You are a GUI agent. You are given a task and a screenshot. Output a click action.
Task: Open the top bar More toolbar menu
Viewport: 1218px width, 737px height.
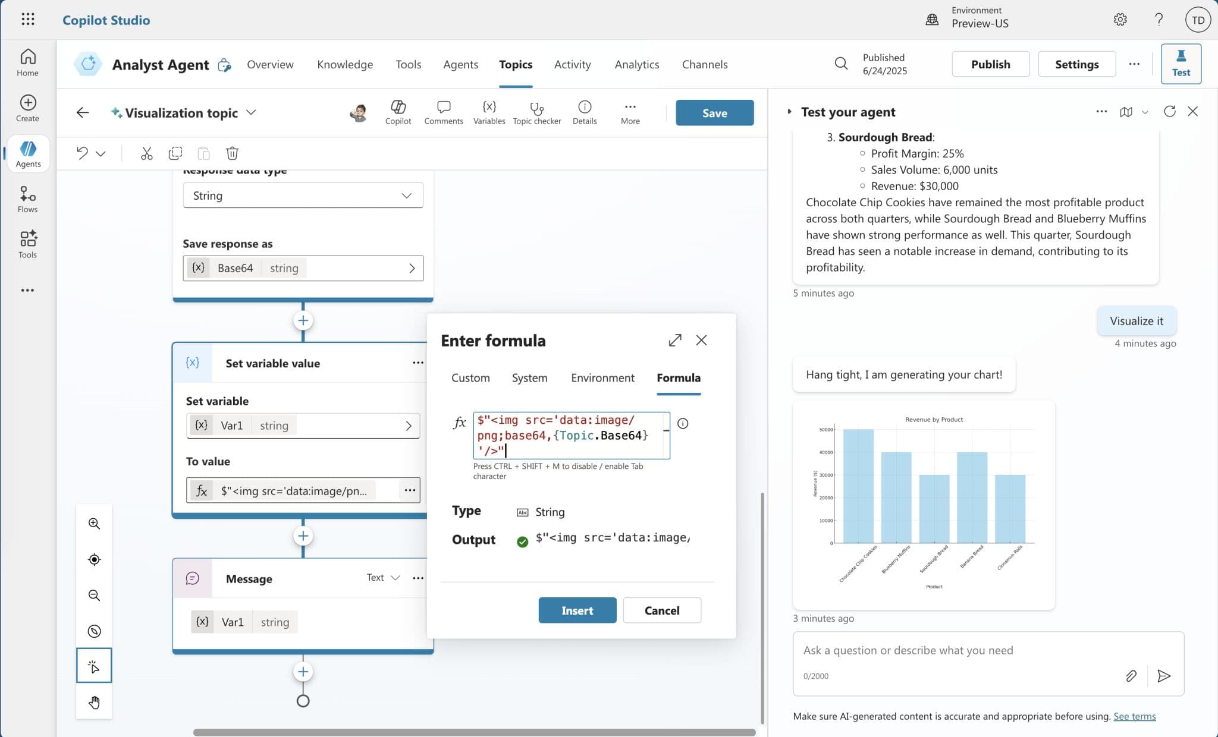click(630, 112)
